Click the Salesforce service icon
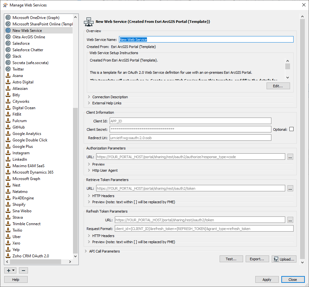This screenshot has width=309, height=287. point(8,43)
